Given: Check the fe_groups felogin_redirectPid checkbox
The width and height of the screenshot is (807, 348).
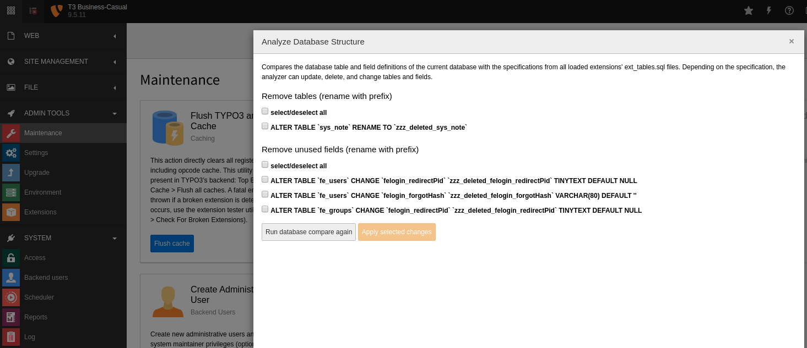Looking at the screenshot, I should (265, 209).
